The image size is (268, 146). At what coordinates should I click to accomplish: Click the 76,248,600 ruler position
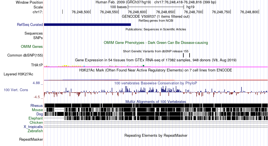[137, 12]
